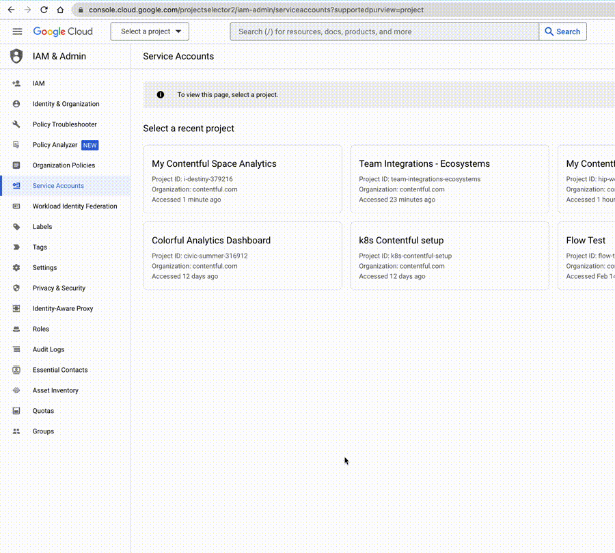Open Groups in the sidebar

(66, 431)
